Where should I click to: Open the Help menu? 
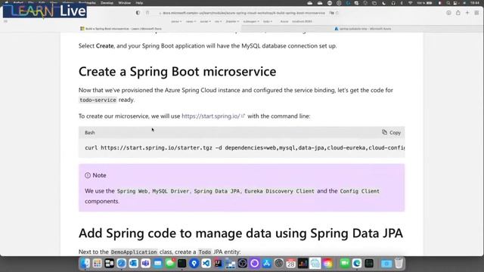pyautogui.click(x=139, y=3)
